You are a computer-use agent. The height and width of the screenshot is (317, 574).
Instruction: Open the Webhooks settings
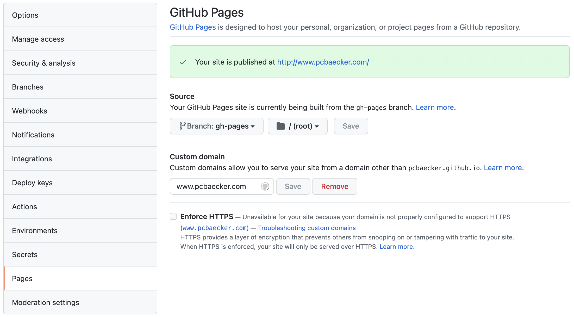coord(80,111)
